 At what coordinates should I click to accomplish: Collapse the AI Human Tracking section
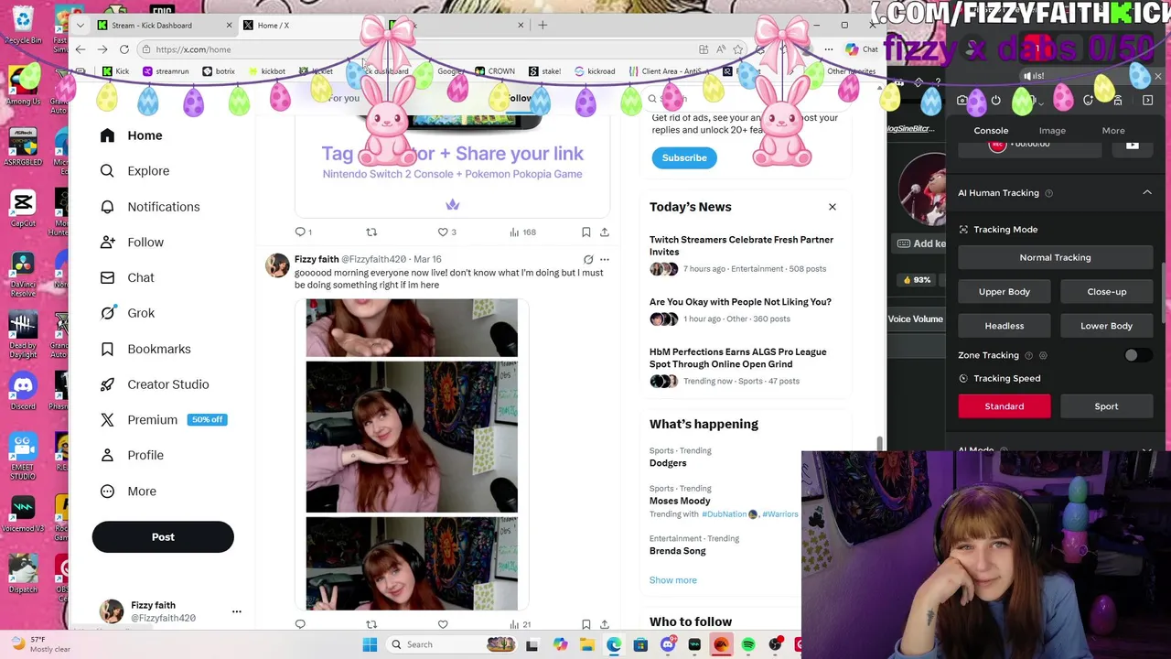click(x=1147, y=193)
